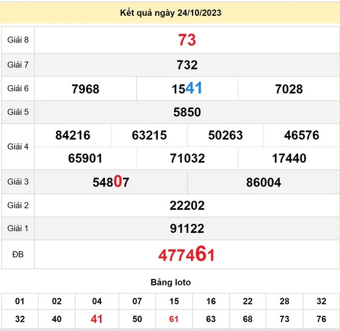
Task: Select the Giải 3 number 86004
Action: pos(263,183)
